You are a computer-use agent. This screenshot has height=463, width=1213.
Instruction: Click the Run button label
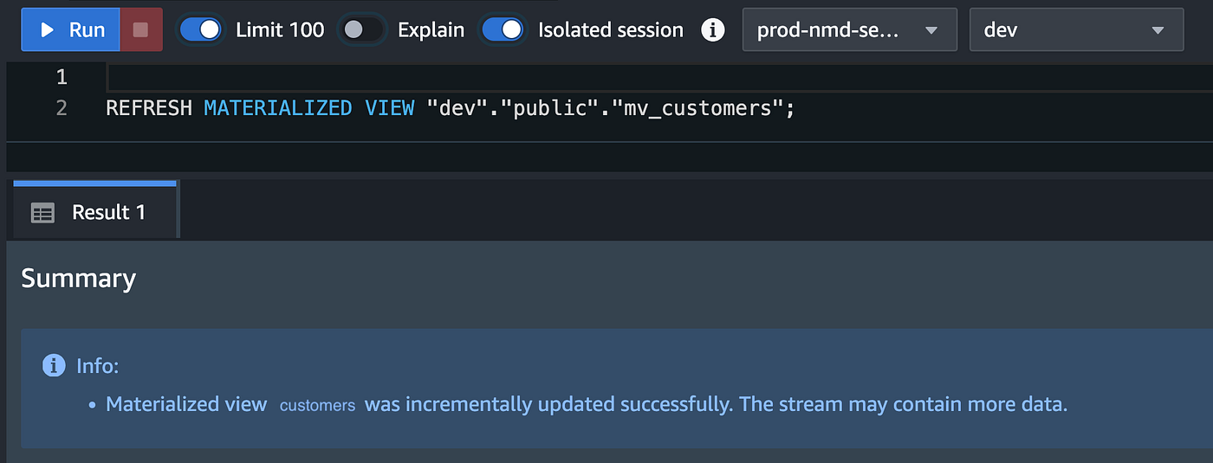(x=87, y=29)
